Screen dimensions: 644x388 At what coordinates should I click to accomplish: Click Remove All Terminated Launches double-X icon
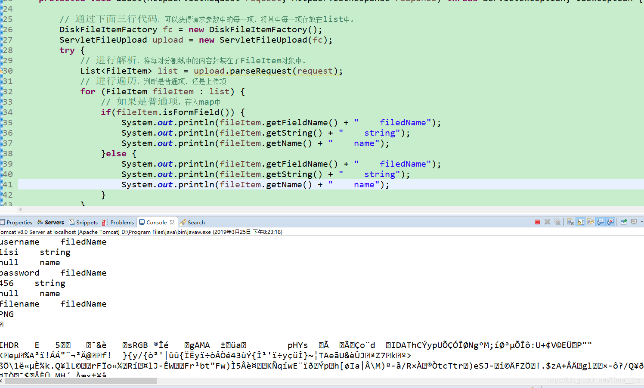point(557,222)
